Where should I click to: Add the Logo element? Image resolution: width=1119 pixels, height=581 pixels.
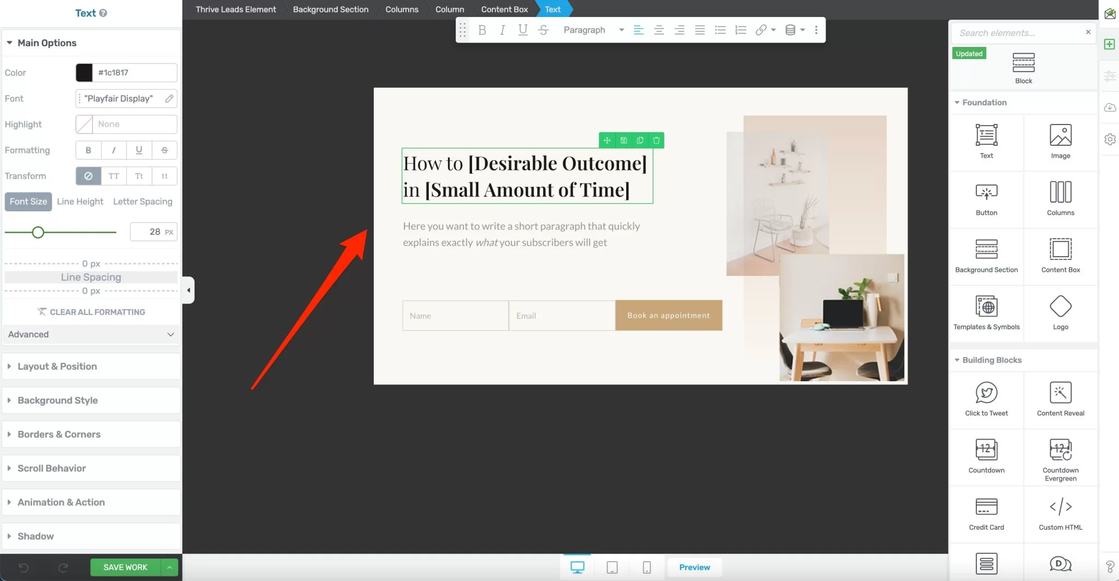(1060, 313)
